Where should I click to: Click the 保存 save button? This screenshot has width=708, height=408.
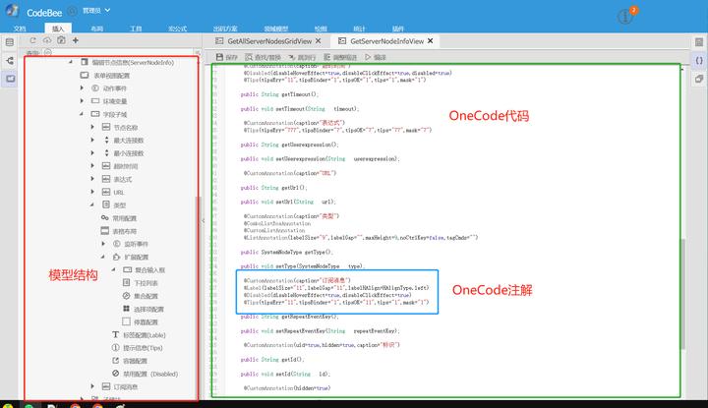(227, 58)
